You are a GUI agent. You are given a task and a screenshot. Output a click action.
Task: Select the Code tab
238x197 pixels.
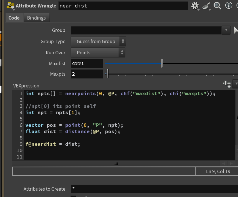pyautogui.click(x=14, y=18)
